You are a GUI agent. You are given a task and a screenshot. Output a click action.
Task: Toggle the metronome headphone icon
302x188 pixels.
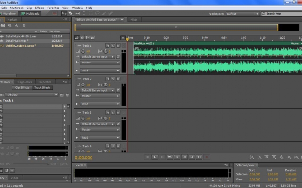(x=123, y=38)
